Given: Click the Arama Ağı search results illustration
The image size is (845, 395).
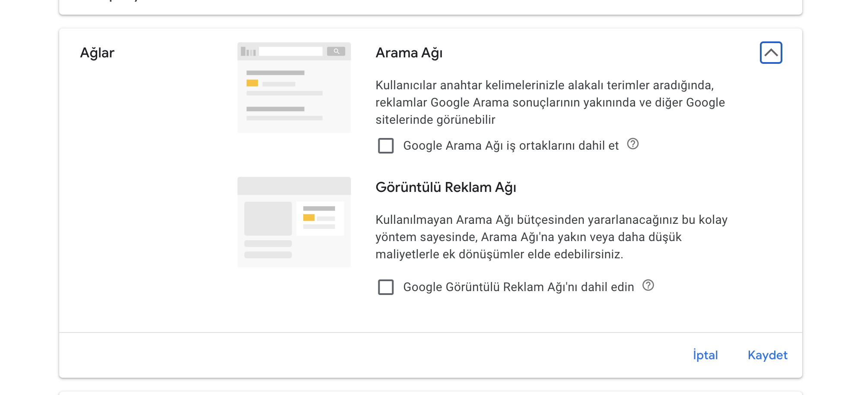Looking at the screenshot, I should pyautogui.click(x=294, y=88).
